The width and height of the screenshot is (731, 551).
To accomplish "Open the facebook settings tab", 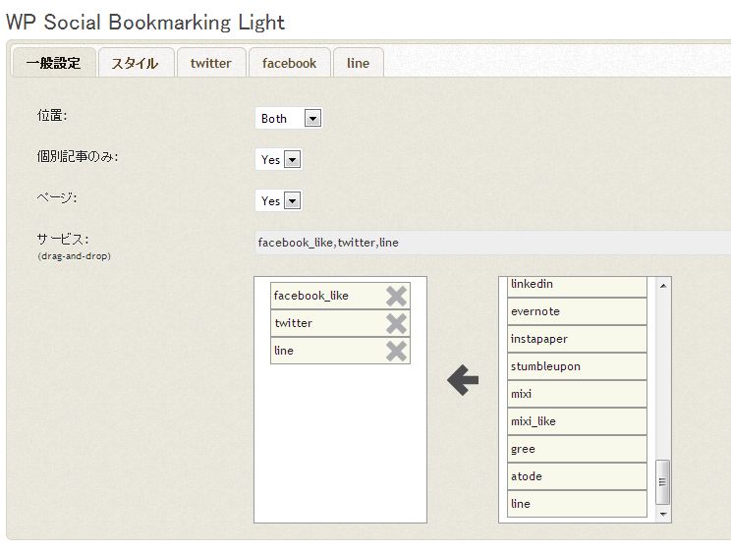I will 290,63.
